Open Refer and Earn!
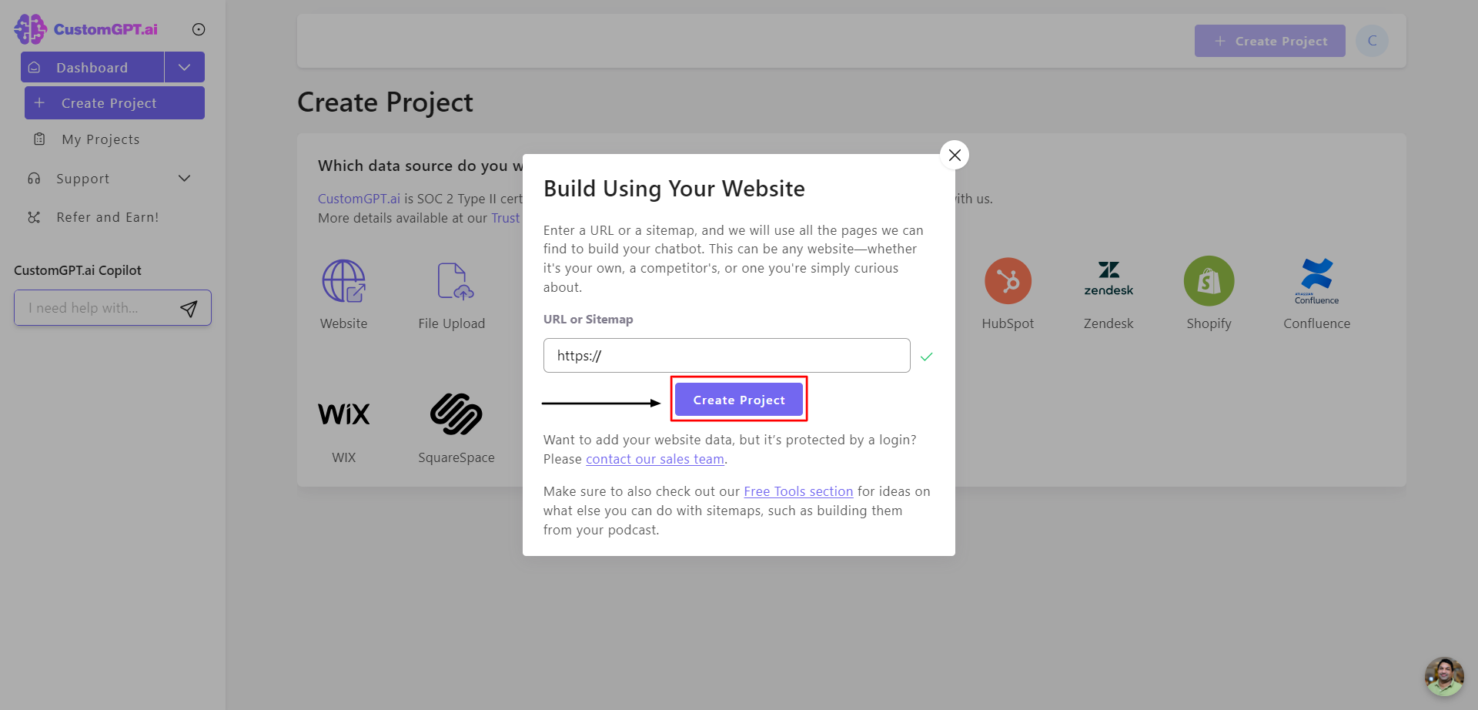Screen dimensions: 1478x710 (x=108, y=217)
